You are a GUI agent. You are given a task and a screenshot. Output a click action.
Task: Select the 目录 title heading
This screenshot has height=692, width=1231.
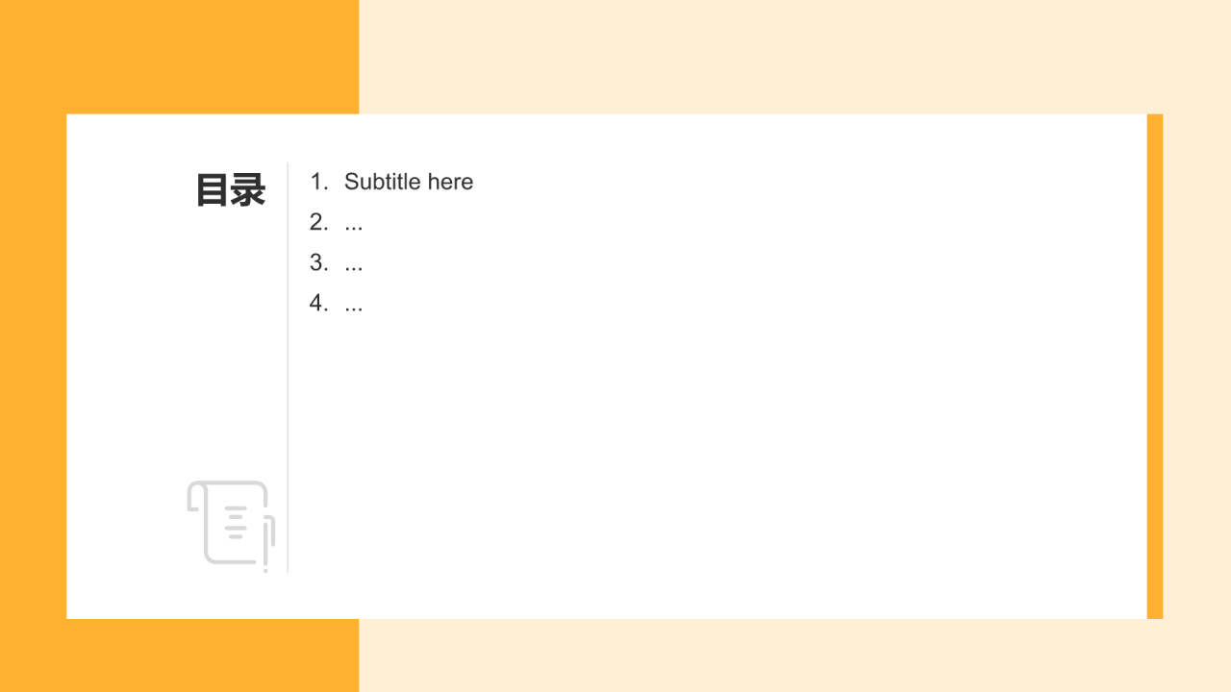tap(231, 190)
